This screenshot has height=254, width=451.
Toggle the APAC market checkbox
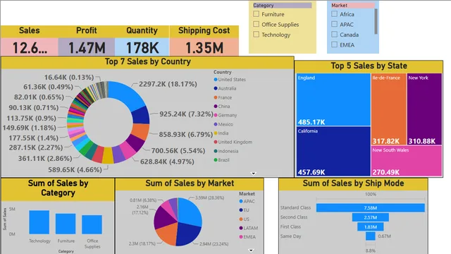334,24
